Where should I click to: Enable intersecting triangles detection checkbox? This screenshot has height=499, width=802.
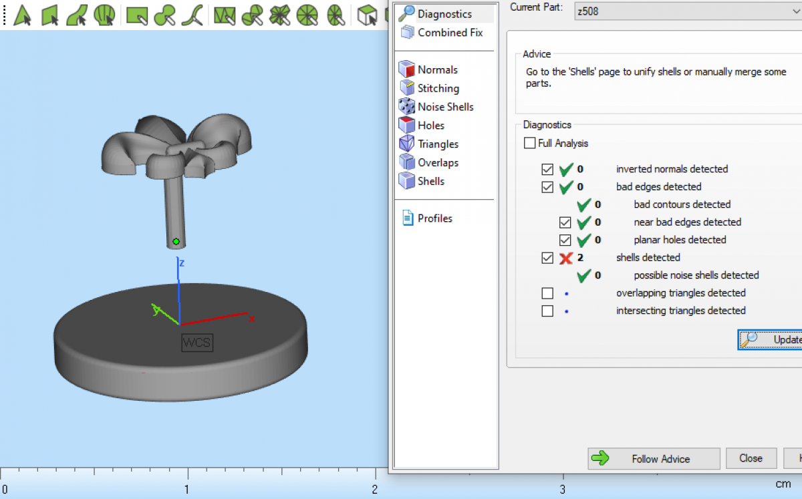pyautogui.click(x=547, y=311)
